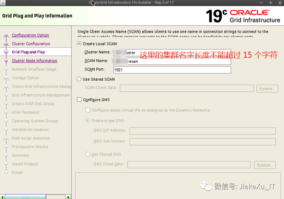284x199 pixels.
Task: Click Browse next to GNS Client Data
Action: (265, 165)
